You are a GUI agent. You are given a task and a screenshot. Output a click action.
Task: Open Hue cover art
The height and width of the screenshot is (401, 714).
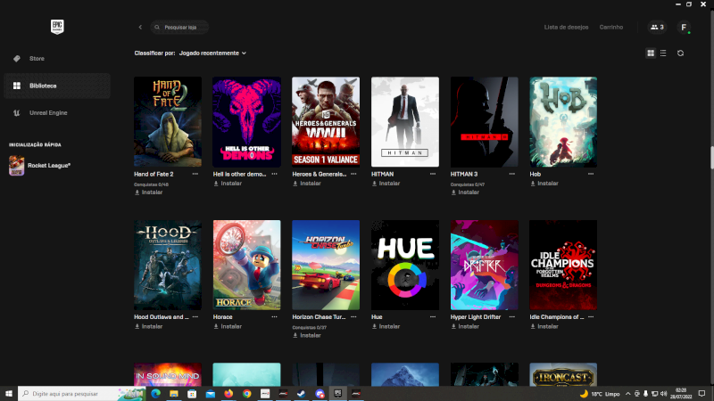click(405, 265)
